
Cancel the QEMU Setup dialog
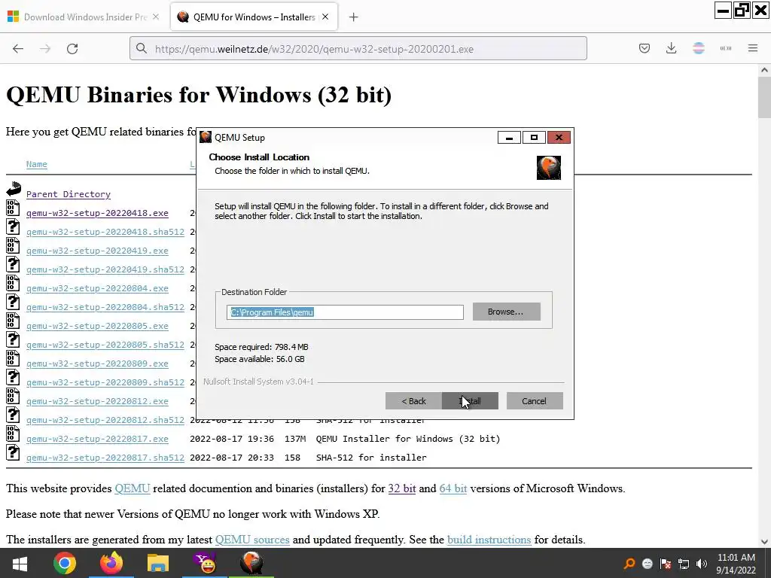[534, 401]
